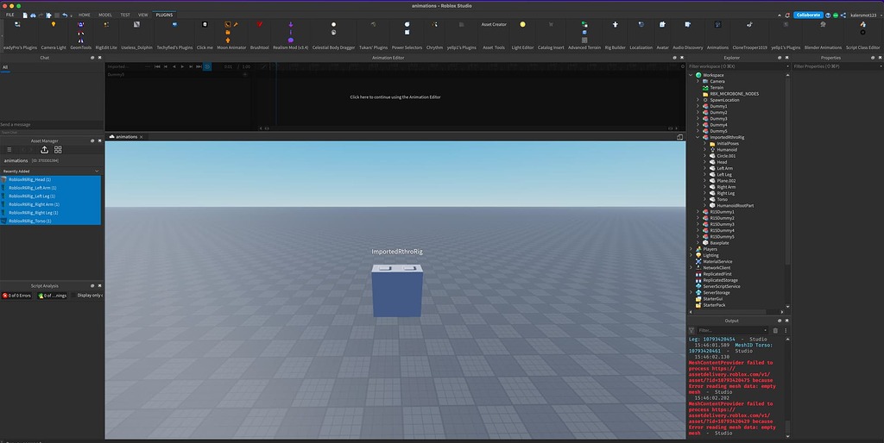Open the Tukars' Plugins icon

[373, 24]
